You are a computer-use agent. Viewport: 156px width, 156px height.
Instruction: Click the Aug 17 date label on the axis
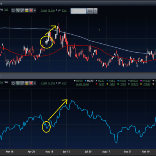[106, 152]
